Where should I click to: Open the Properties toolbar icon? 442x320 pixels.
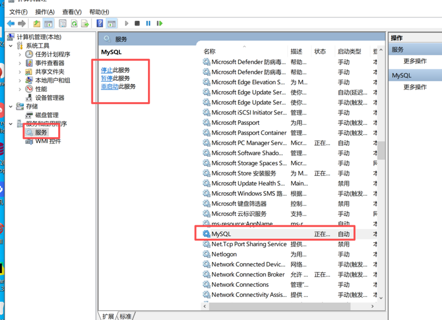(62, 24)
